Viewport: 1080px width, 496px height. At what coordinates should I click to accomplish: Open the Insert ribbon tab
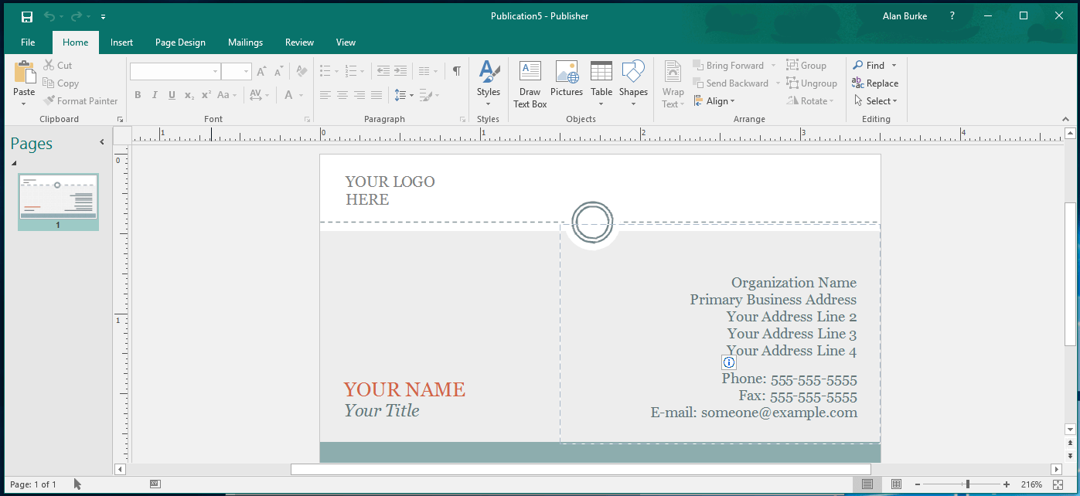[x=121, y=42]
